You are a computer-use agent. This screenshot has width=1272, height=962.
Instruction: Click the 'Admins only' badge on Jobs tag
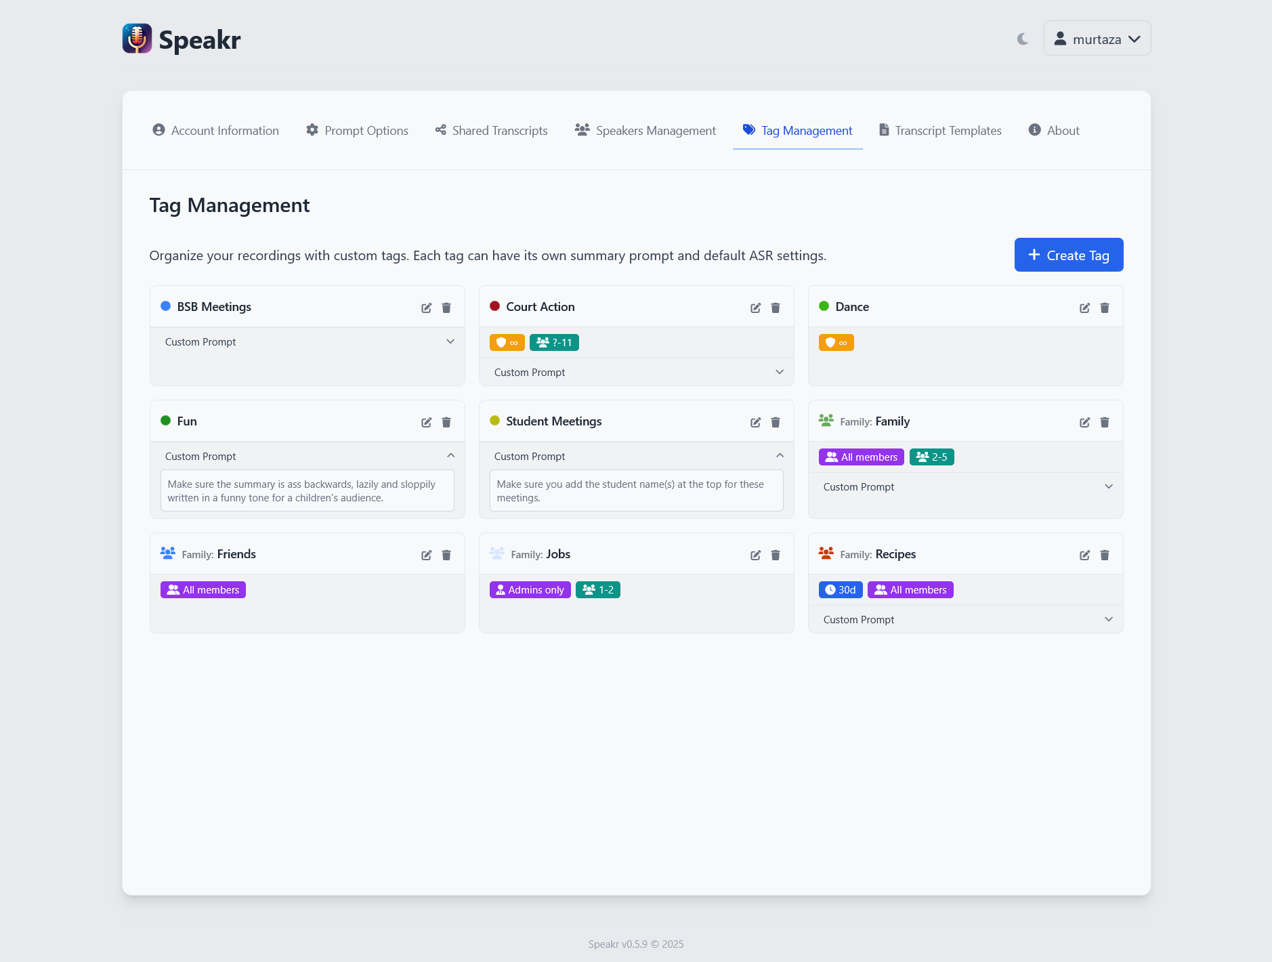530,589
